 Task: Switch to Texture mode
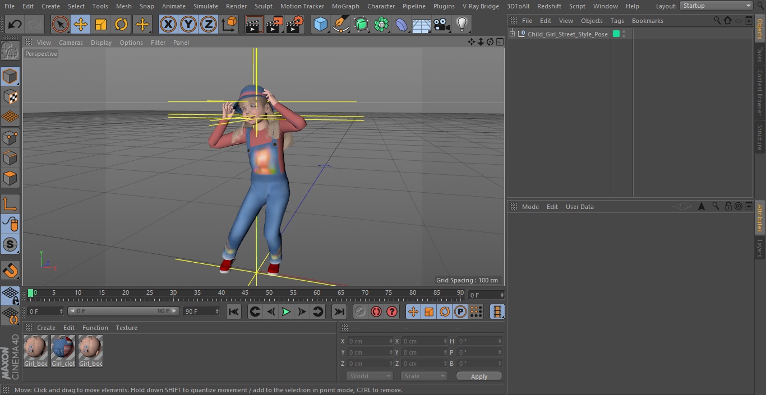tap(10, 96)
